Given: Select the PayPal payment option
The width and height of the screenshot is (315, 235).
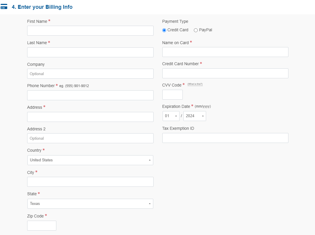Looking at the screenshot, I should pyautogui.click(x=196, y=30).
